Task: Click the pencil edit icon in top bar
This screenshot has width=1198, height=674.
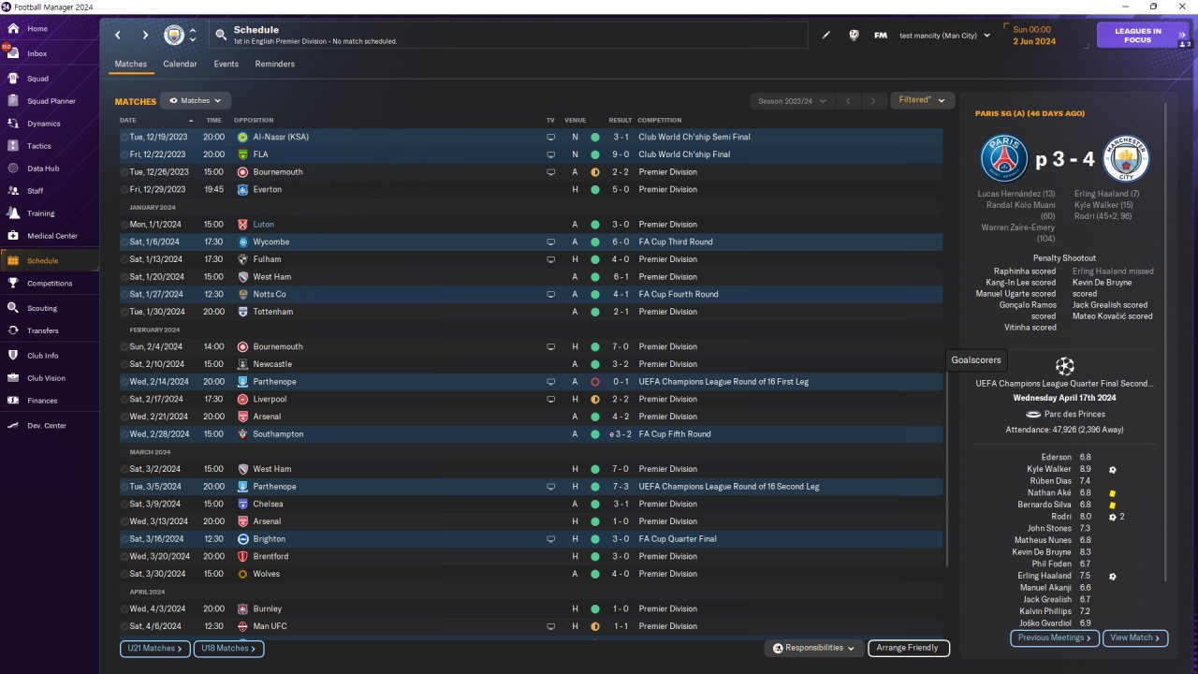Action: click(826, 36)
